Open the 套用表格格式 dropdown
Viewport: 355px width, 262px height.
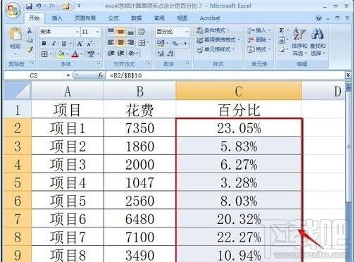point(218,40)
